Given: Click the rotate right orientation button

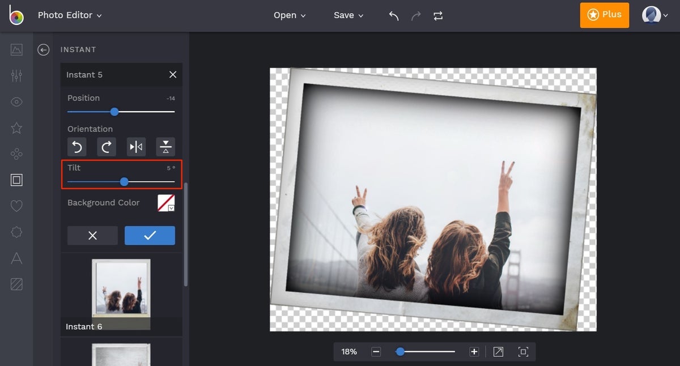Looking at the screenshot, I should [107, 147].
